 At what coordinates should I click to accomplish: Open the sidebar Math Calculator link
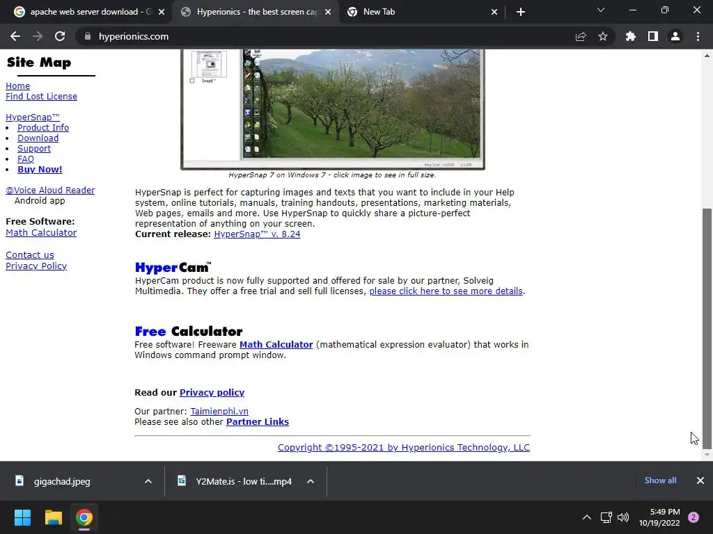click(x=41, y=232)
